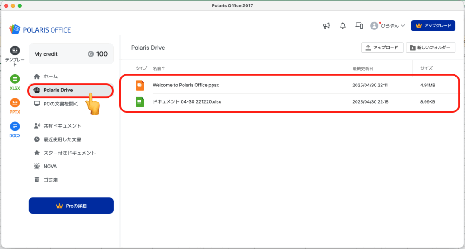This screenshot has height=249, width=465.
Task: Click the star icon for スター付きドキュメント
Action: [x=37, y=153]
